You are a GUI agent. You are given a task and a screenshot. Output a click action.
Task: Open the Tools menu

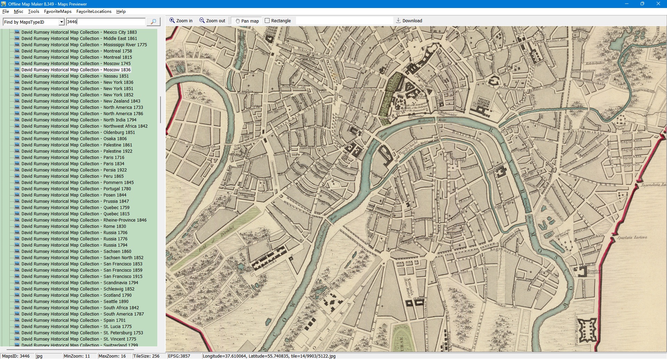(x=34, y=11)
